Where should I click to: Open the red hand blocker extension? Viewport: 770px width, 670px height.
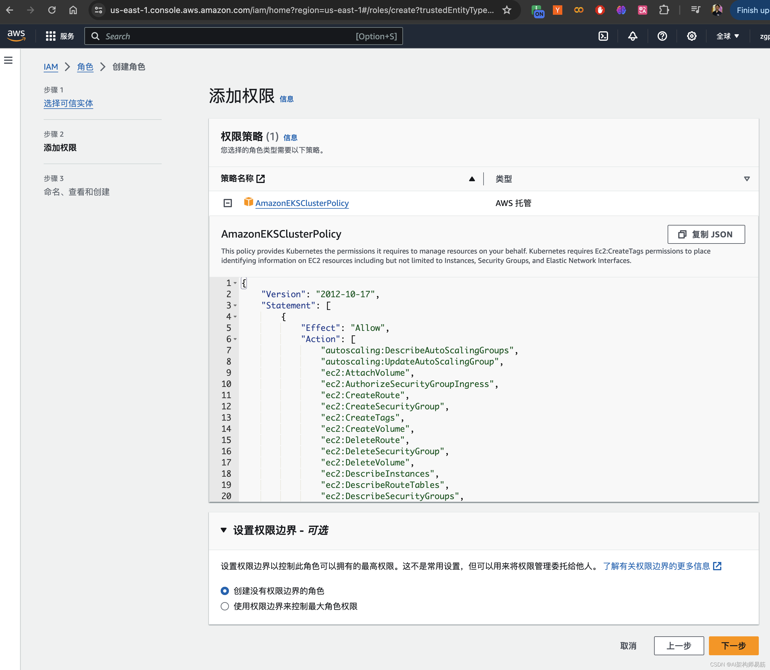[x=600, y=10]
